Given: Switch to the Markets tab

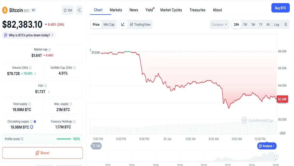Looking at the screenshot, I should [x=116, y=10].
